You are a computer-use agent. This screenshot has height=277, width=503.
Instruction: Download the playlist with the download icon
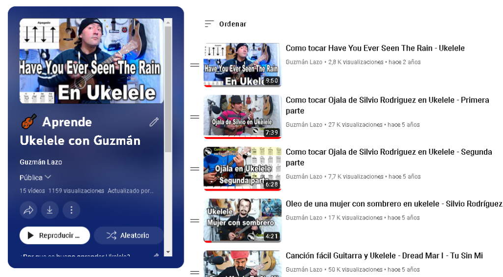[50, 210]
